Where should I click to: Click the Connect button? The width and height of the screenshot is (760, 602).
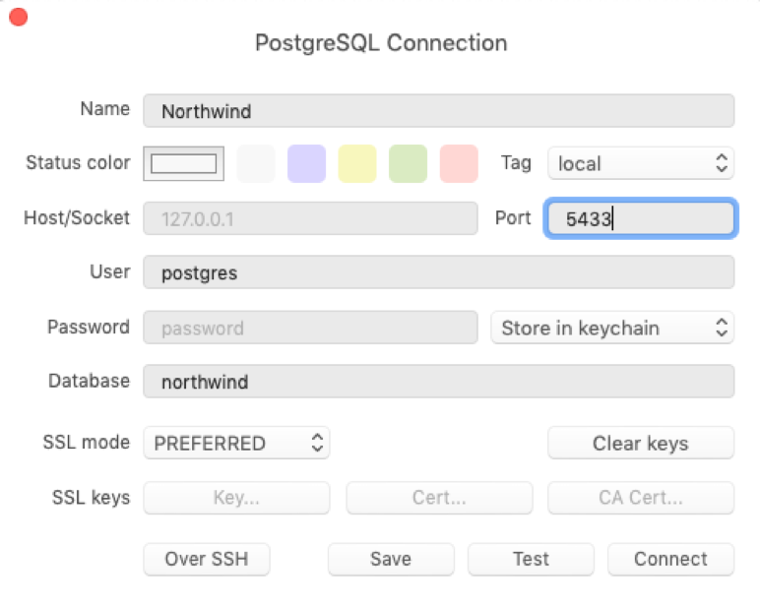670,559
